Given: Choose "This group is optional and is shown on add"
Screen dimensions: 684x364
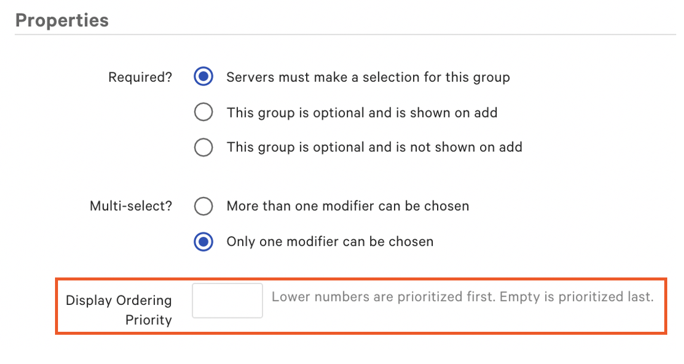Looking at the screenshot, I should [x=203, y=112].
